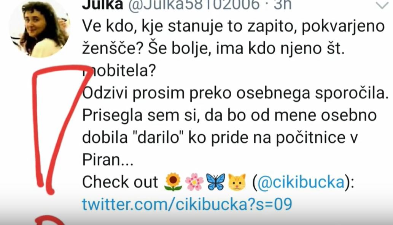Click the partial red mark at bottom
The image size is (393, 225).
tap(49, 220)
